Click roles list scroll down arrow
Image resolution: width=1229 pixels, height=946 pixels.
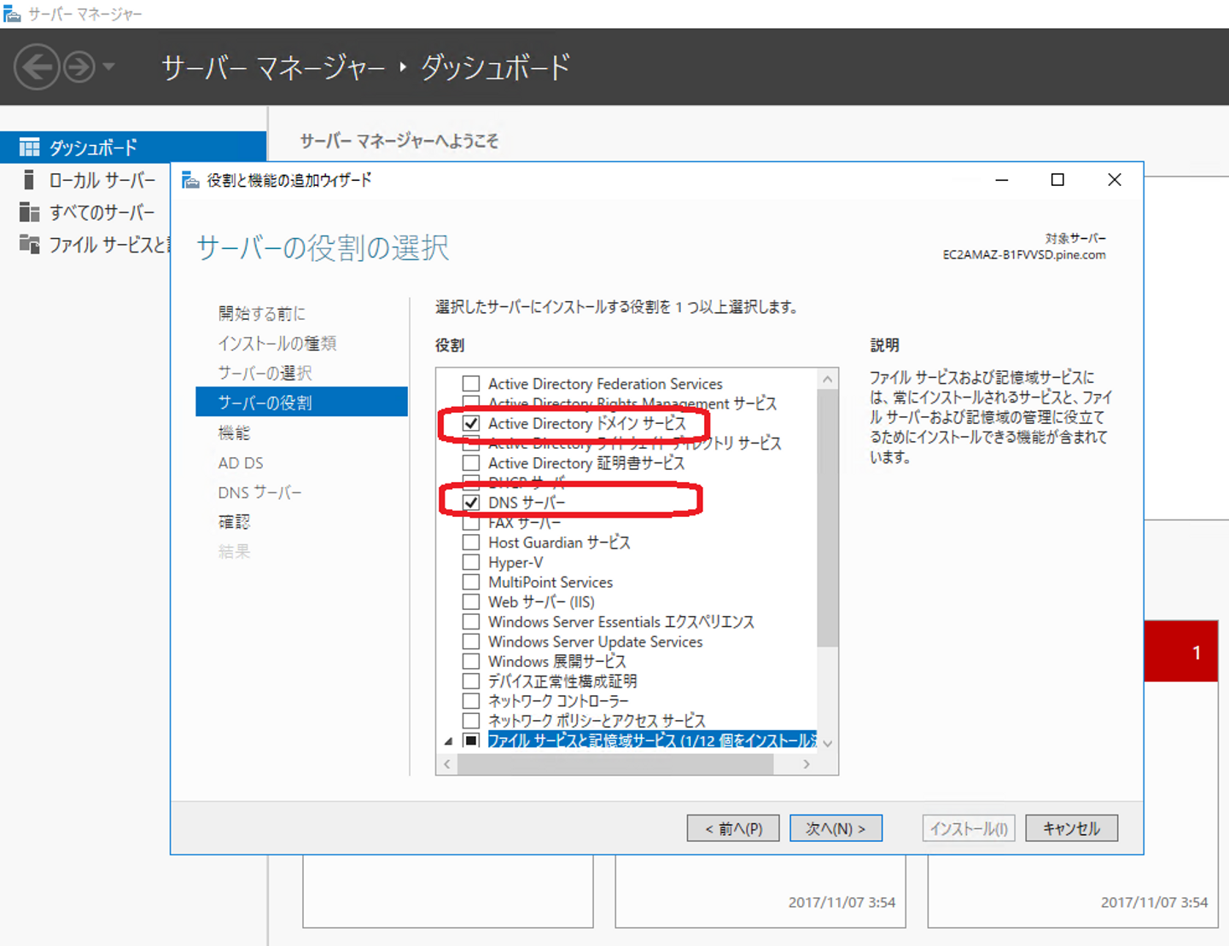[827, 744]
